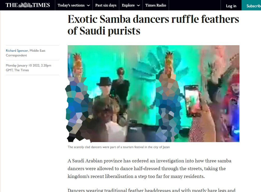
Task: Expand Today's sections chevron arrow
Action: 89,5
